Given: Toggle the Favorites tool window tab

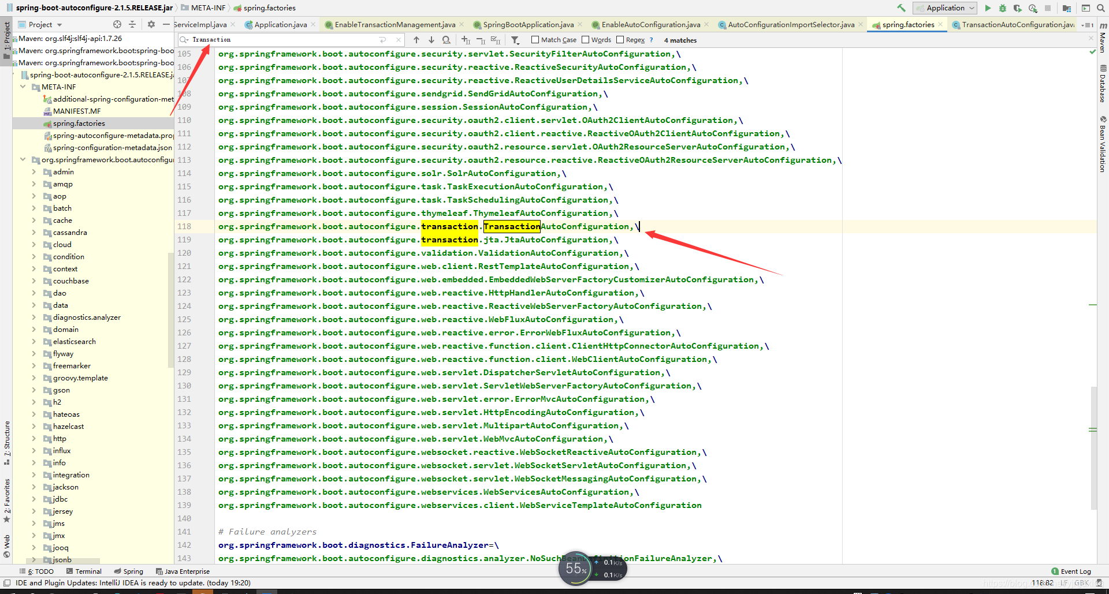Looking at the screenshot, I should pos(6,500).
